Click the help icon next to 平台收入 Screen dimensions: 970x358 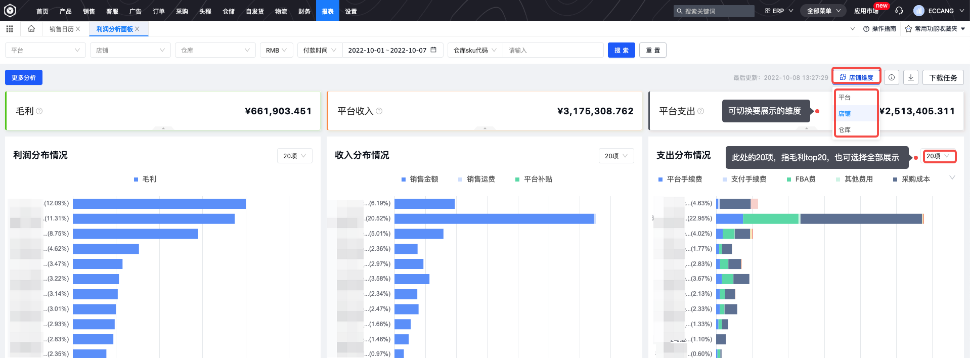point(379,111)
